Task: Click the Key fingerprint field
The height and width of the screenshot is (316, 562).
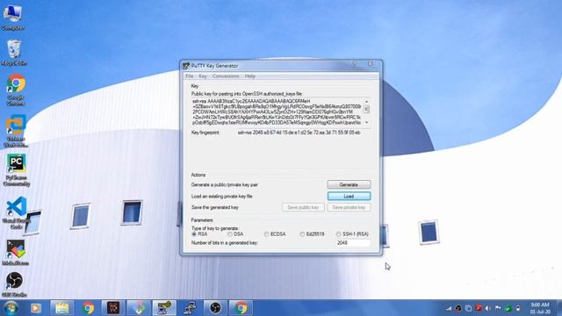Action: tap(303, 133)
